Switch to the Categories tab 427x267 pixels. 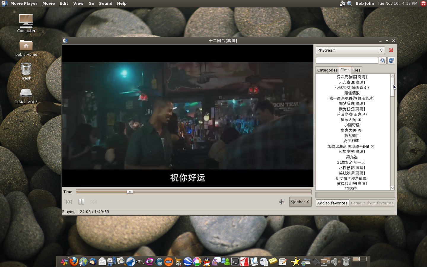[327, 70]
